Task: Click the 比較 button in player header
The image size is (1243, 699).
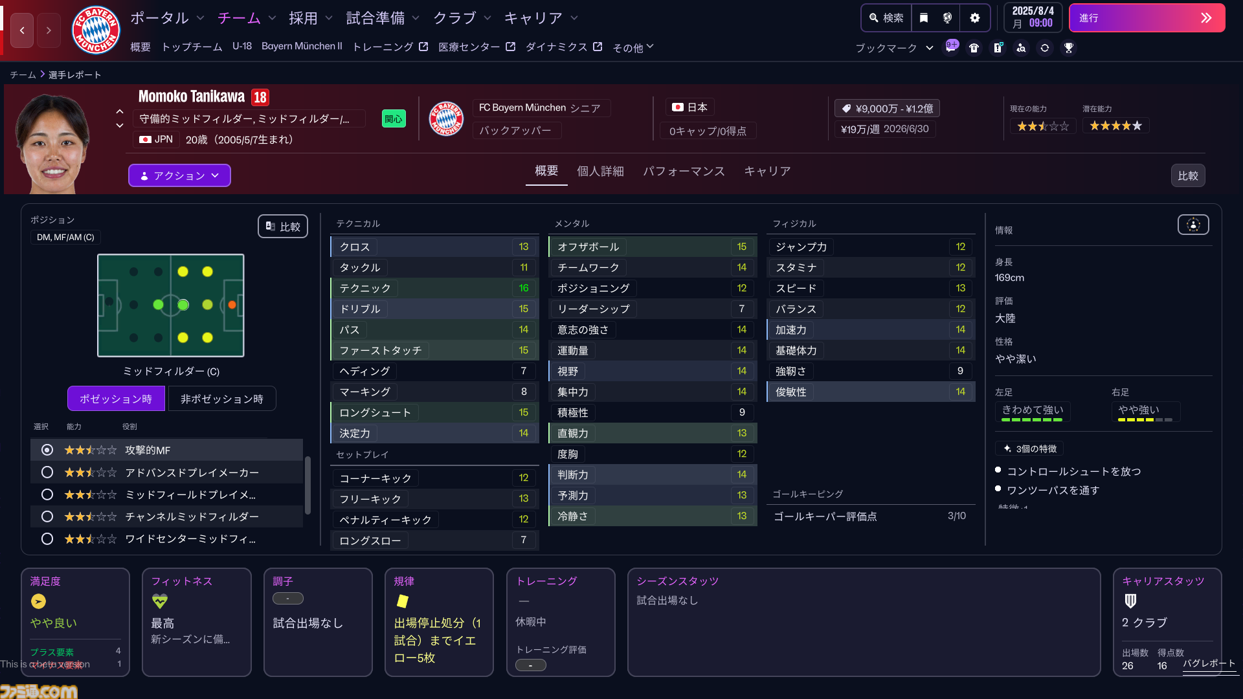Action: coord(1188,176)
